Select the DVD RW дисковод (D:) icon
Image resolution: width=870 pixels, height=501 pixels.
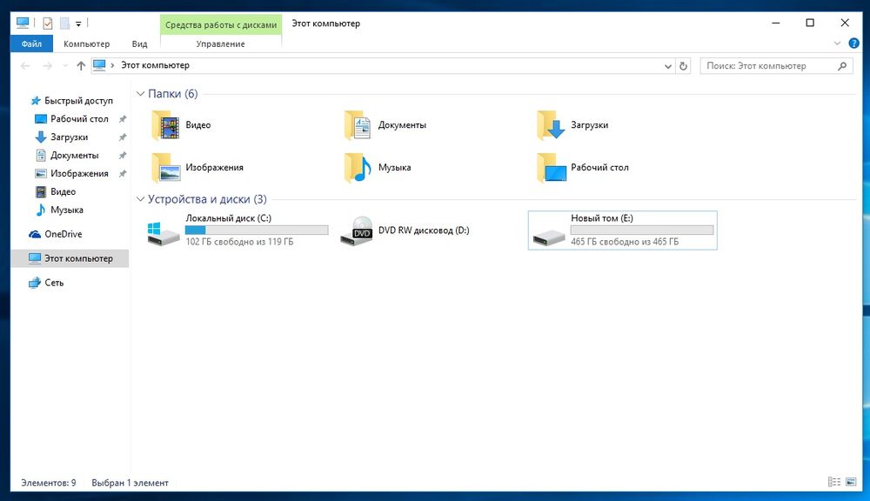pos(356,230)
